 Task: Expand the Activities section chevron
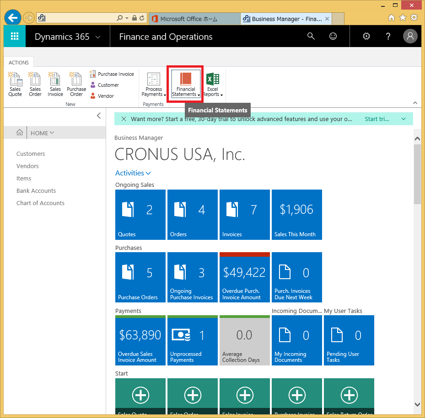(148, 173)
